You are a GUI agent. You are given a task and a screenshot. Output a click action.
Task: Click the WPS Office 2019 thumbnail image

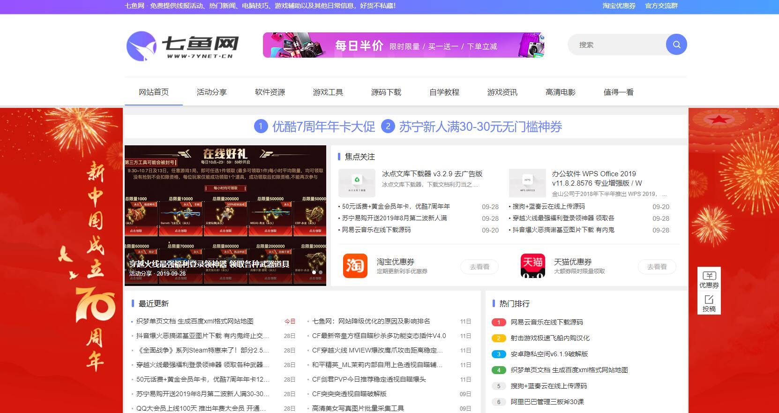527,183
